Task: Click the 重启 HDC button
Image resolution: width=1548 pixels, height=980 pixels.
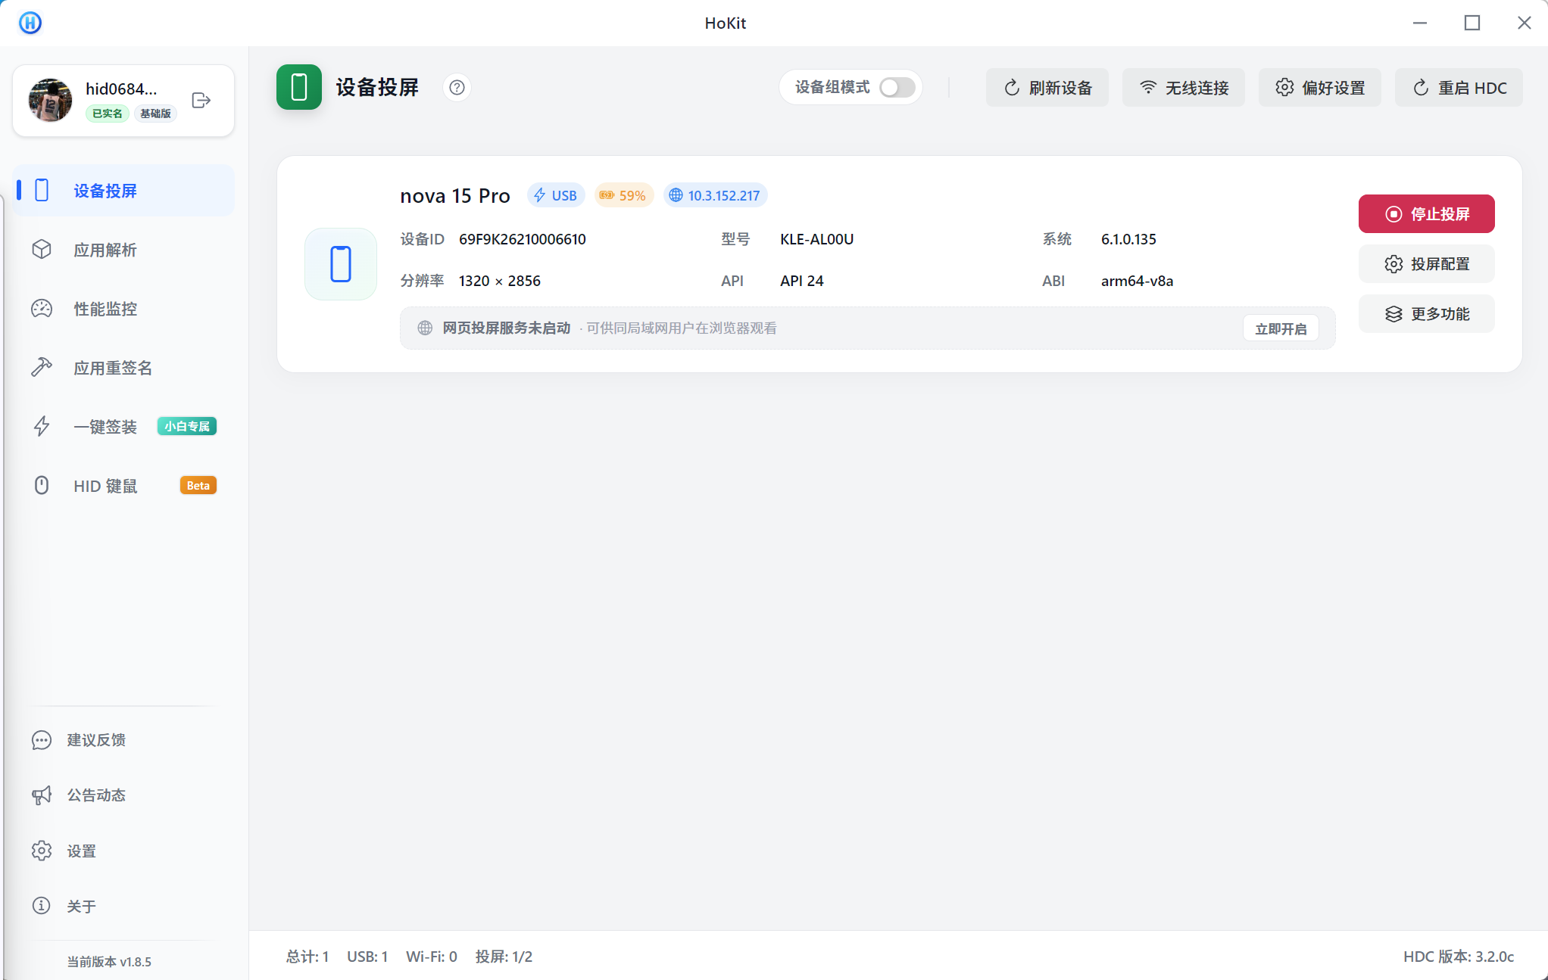Action: point(1459,88)
